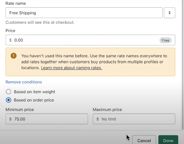Open Learn more about naming rates link
The image size is (184, 144).
click(x=72, y=68)
